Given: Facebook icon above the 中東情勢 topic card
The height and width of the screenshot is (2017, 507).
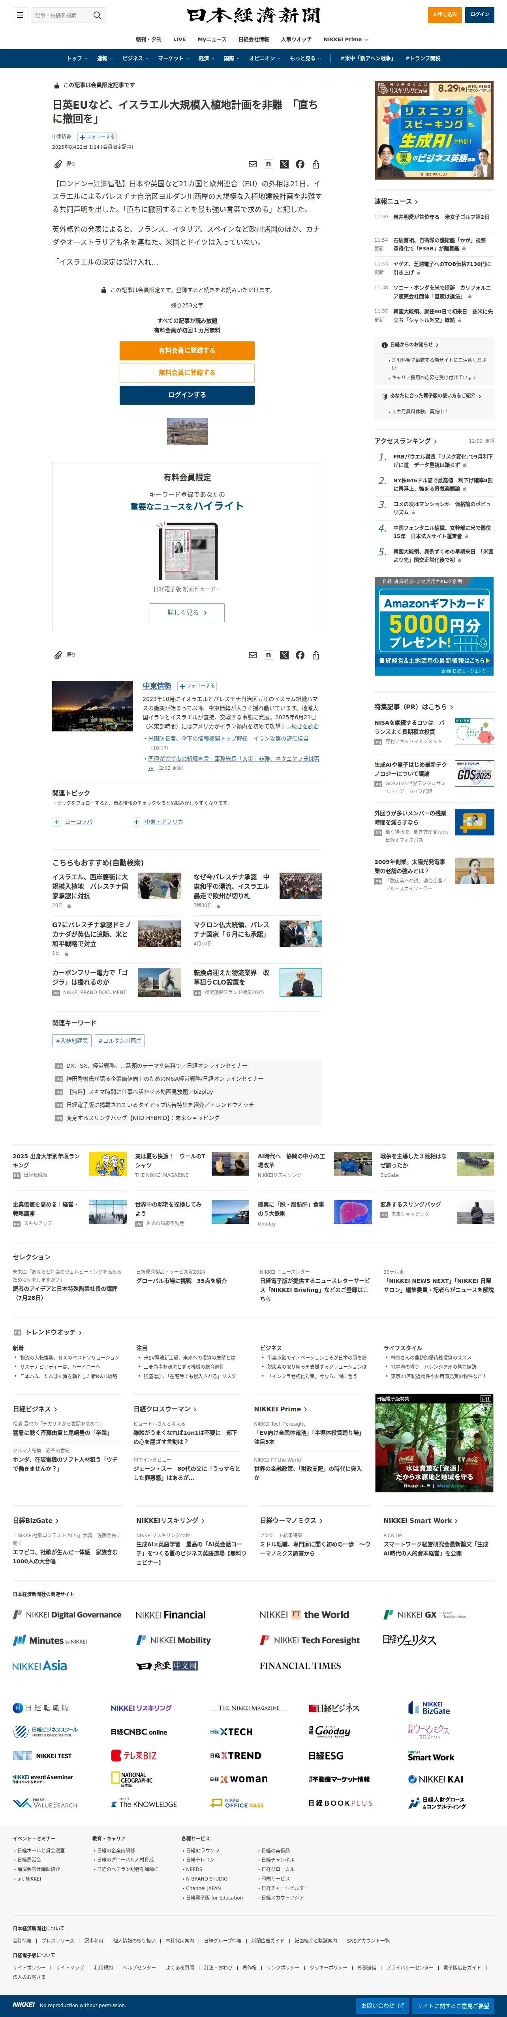Looking at the screenshot, I should (x=300, y=655).
